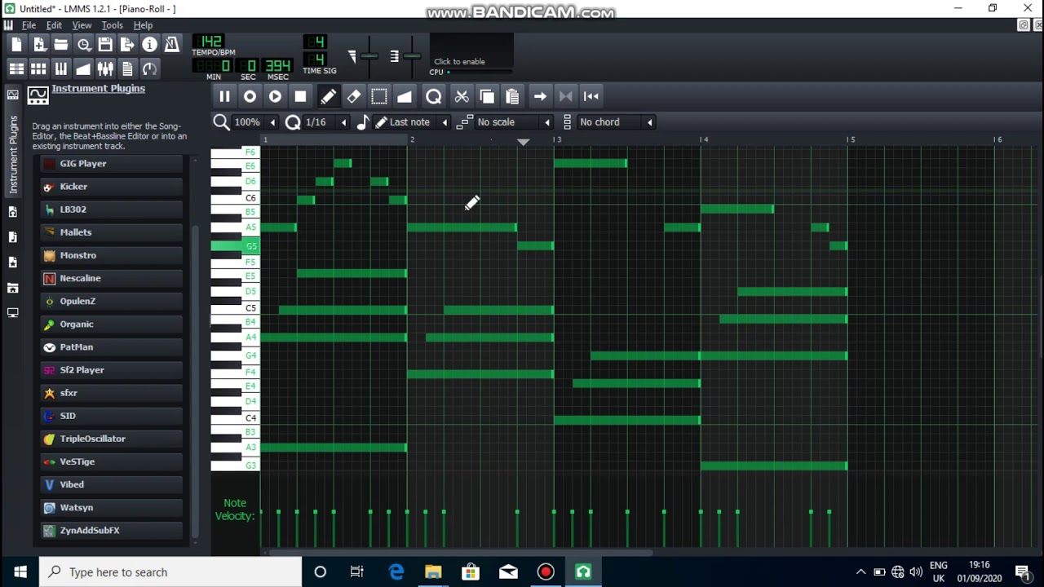Viewport: 1044px width, 587px height.
Task: Open the What's This info icon
Action: (x=149, y=44)
